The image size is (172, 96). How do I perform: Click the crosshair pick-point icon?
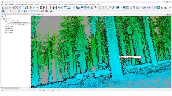coord(149,7)
